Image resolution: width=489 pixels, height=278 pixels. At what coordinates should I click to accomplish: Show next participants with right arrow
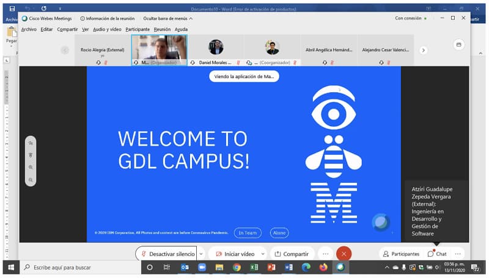point(423,50)
